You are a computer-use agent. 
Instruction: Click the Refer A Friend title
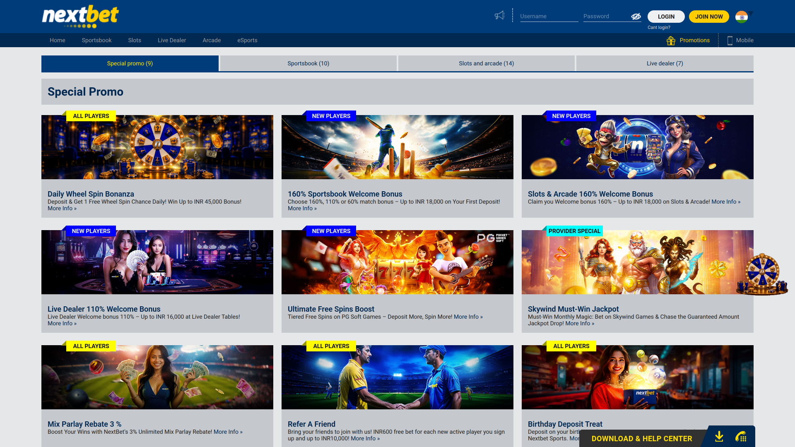pyautogui.click(x=311, y=424)
